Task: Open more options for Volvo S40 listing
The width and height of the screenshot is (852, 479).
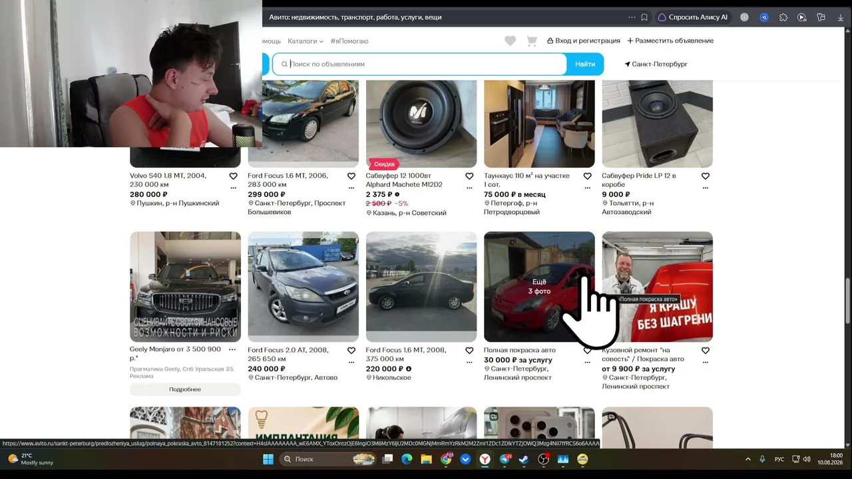Action: [x=233, y=188]
